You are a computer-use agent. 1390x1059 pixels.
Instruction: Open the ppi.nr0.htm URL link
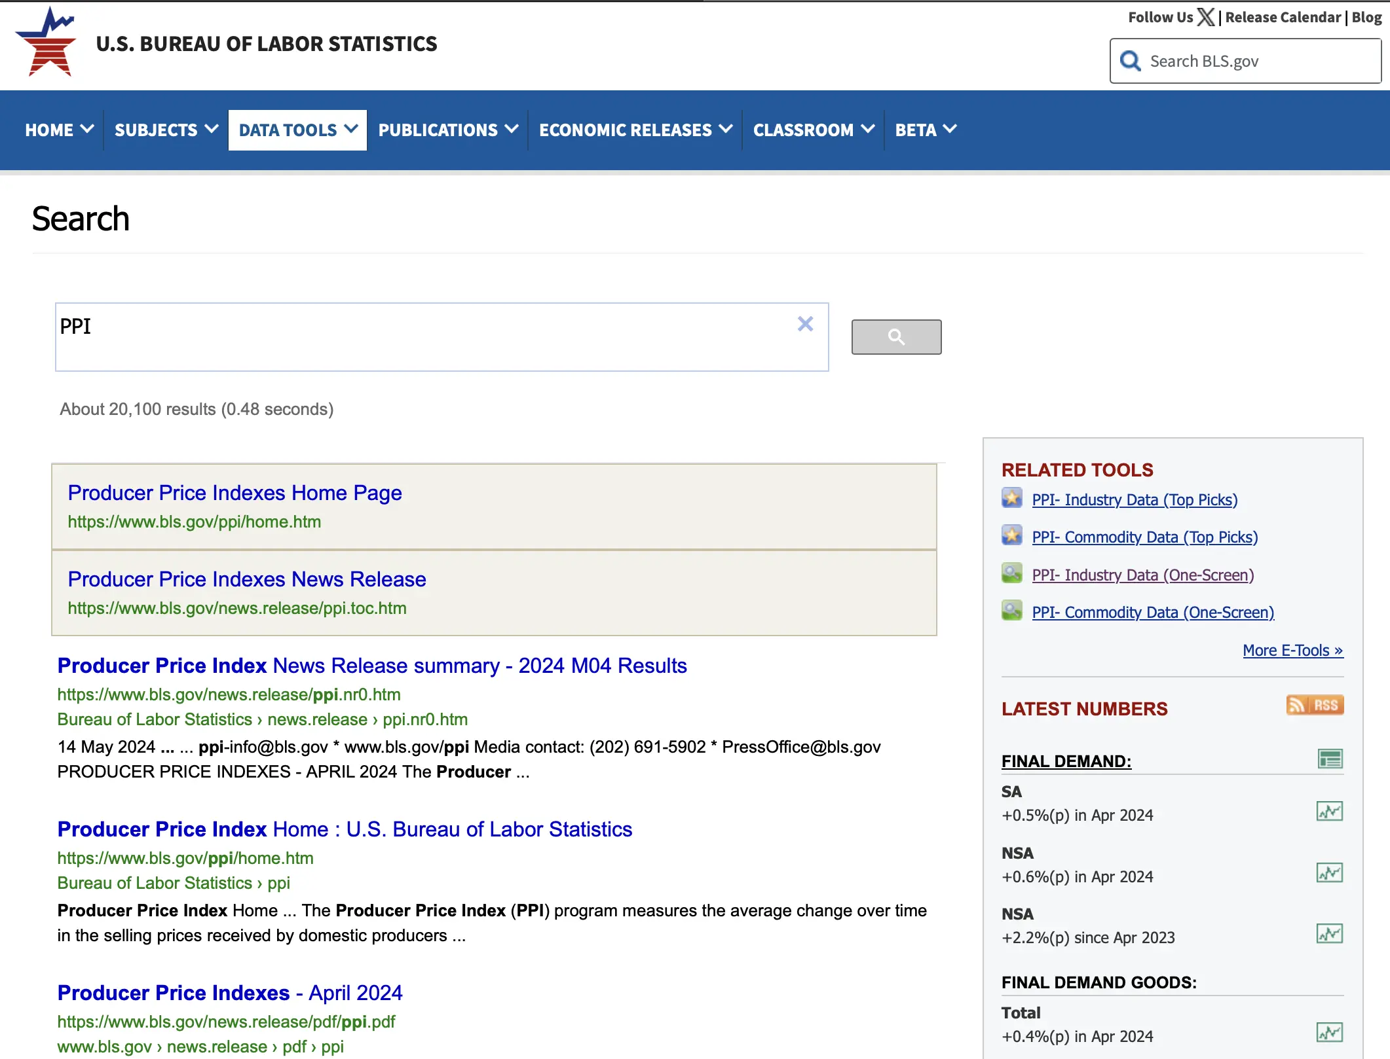(229, 694)
